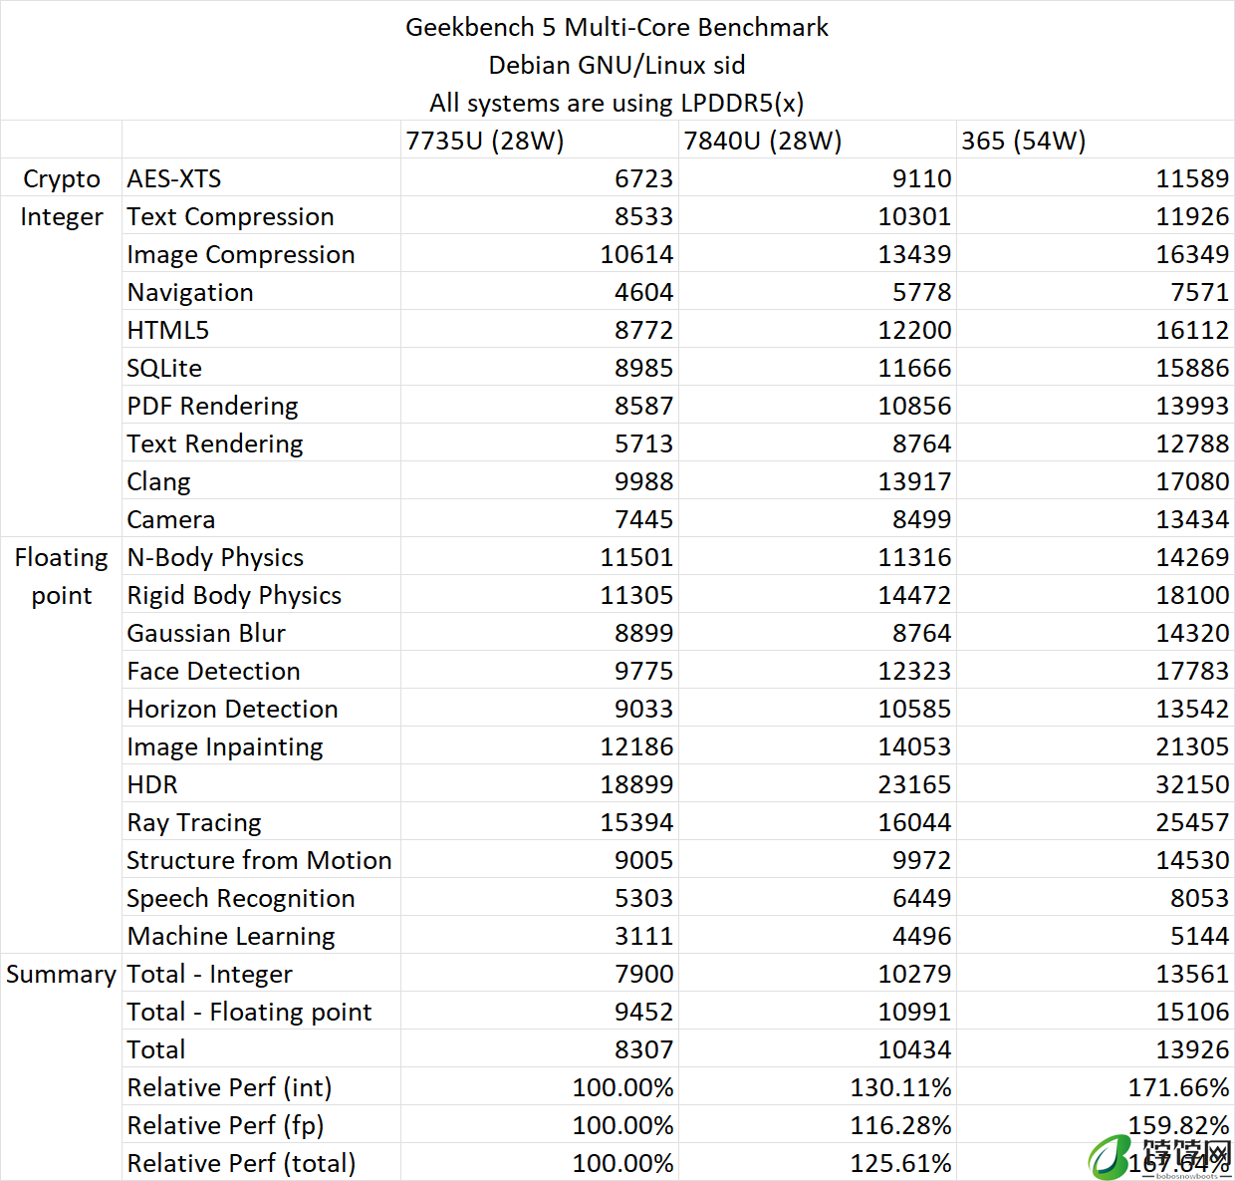Click the 'Debian GNU/Linux sid' subtitle

(617, 65)
